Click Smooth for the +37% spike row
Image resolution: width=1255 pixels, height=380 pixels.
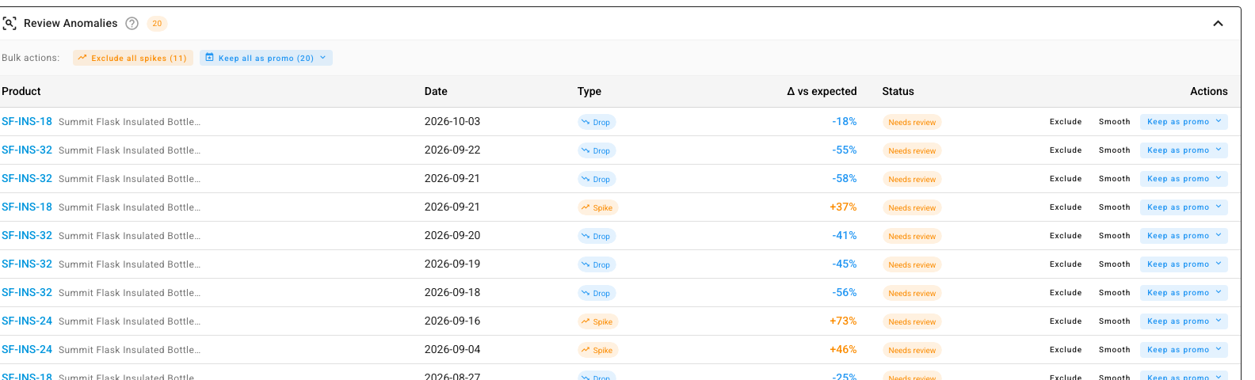pyautogui.click(x=1114, y=207)
